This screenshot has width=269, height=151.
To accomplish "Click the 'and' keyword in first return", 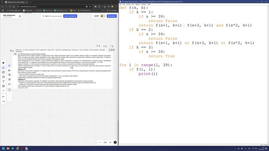I will pyautogui.click(x=219, y=25).
